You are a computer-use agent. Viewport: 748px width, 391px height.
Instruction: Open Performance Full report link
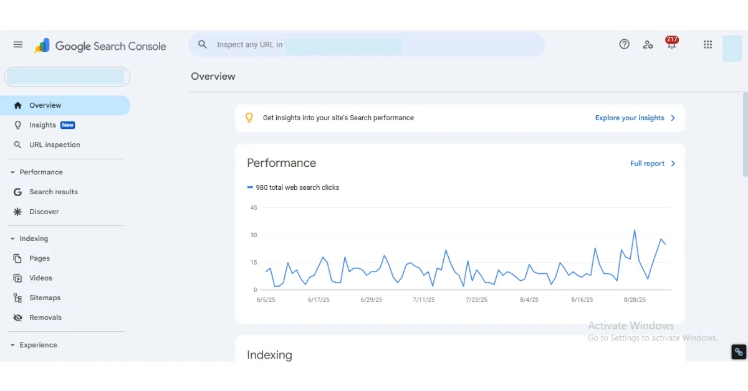tap(647, 164)
